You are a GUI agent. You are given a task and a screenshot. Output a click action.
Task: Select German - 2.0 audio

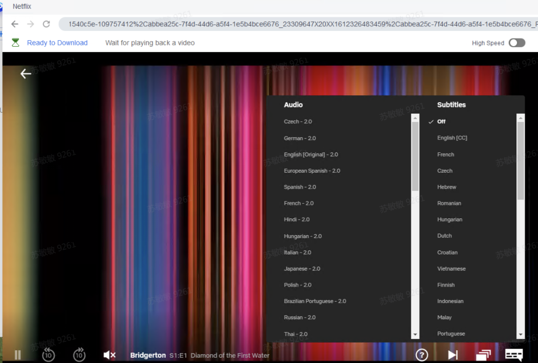pos(300,138)
